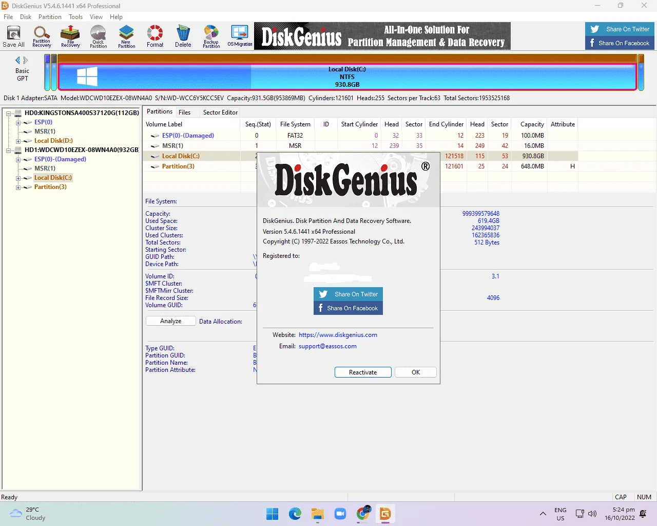
Task: Click the Delete partition icon
Action: click(183, 36)
